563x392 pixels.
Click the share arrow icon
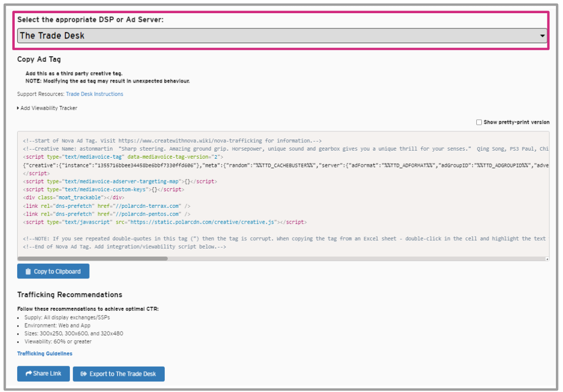pyautogui.click(x=28, y=374)
